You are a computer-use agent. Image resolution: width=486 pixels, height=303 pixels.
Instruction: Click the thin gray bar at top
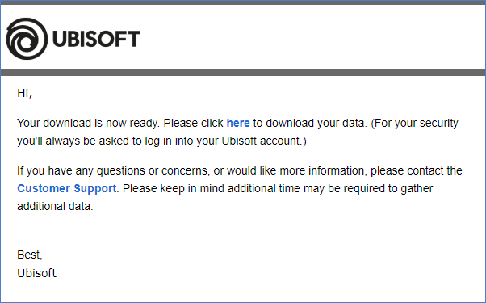243,2
